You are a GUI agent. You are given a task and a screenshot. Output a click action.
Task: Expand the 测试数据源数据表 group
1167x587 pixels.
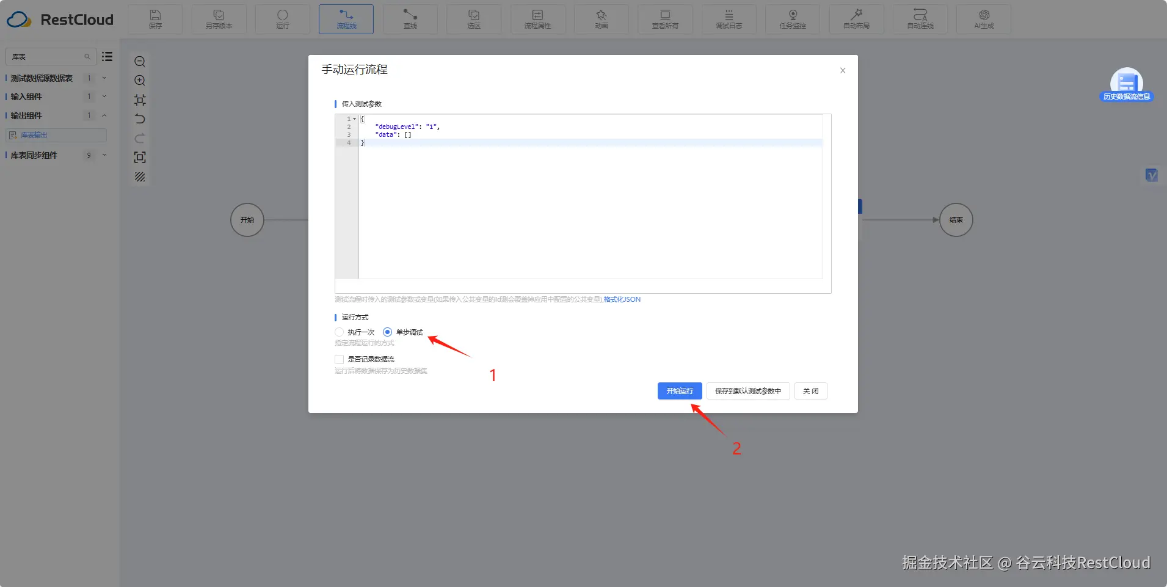104,78
